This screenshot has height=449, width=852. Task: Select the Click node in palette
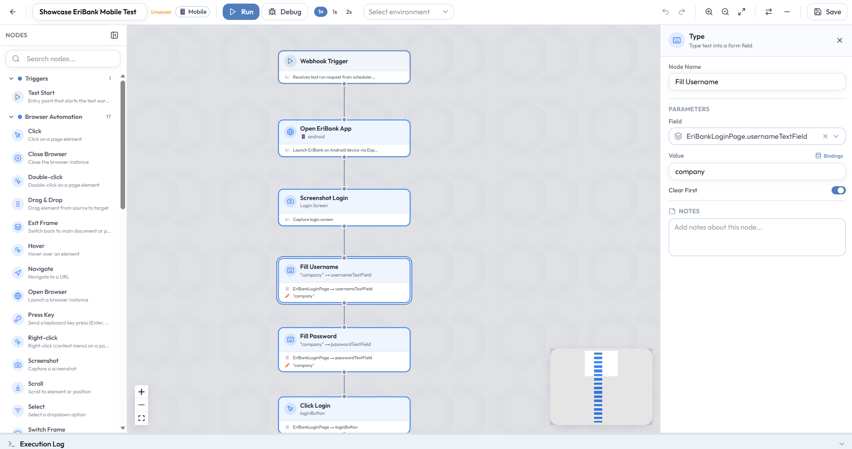point(61,135)
